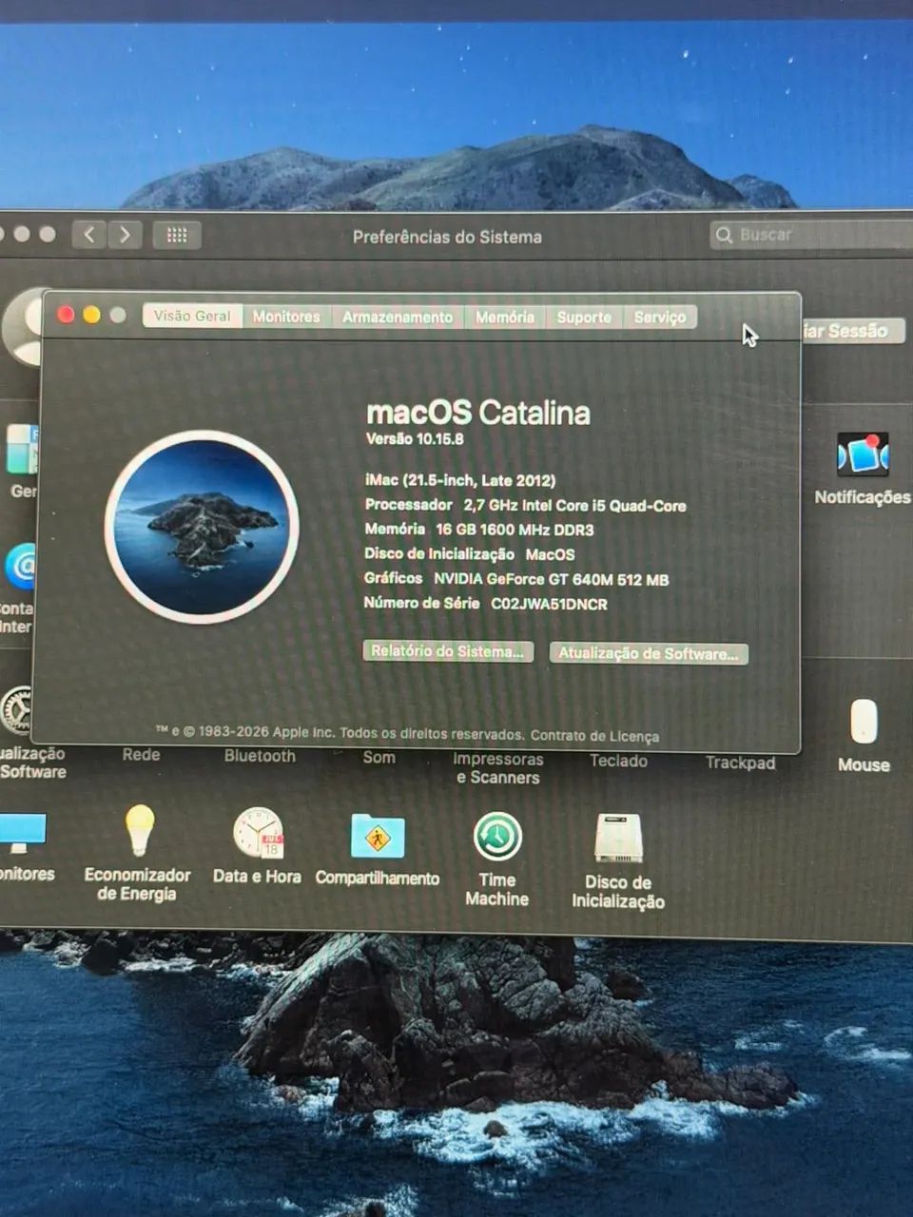Open the Monitores display icon
913x1217 pixels.
tap(21, 834)
